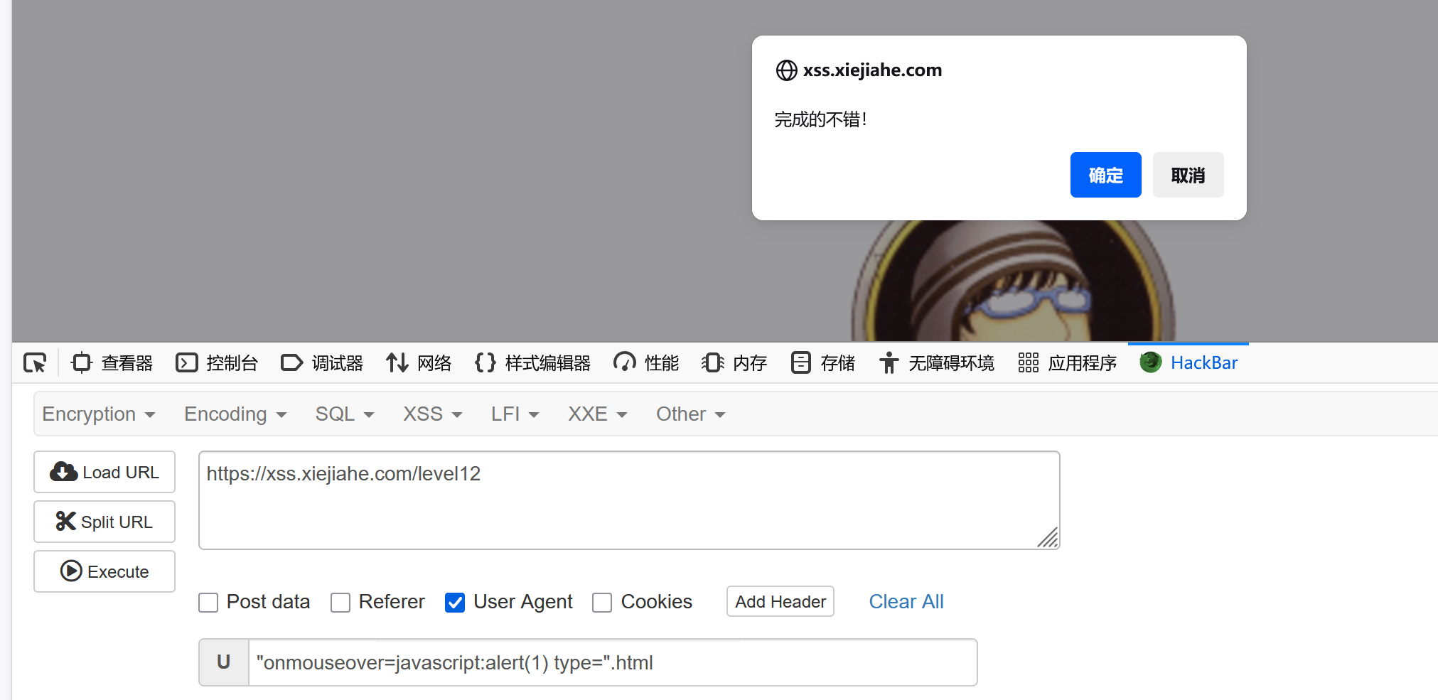Click the xss.xiejiahe.com dialog title
Screen dimensions: 1438x700
[872, 70]
